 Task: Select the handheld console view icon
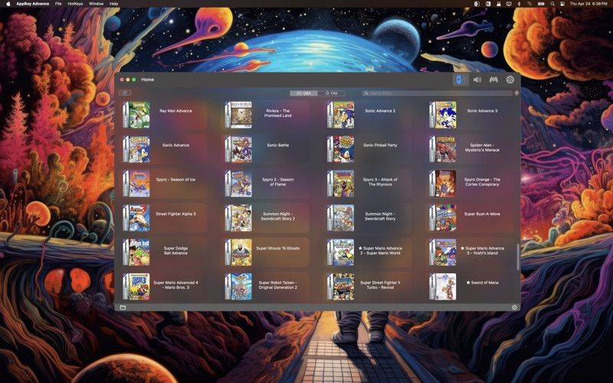click(x=461, y=80)
